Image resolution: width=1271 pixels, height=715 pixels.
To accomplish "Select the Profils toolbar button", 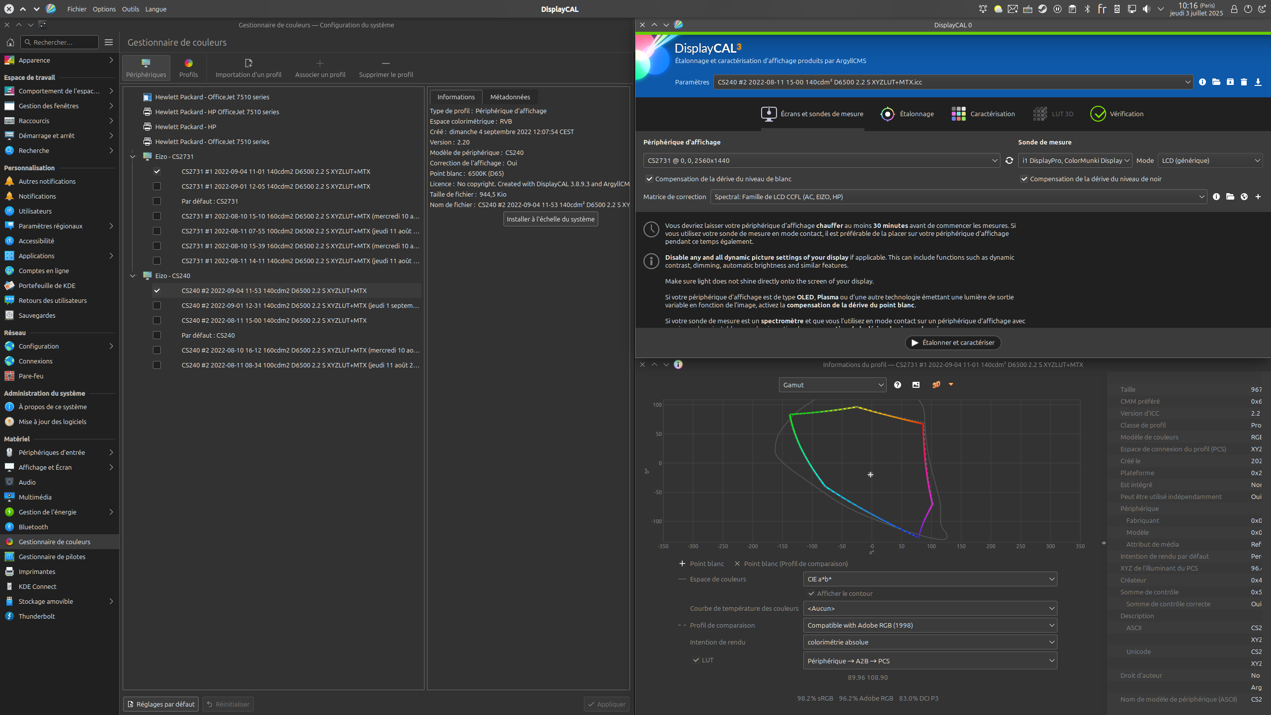I will coord(188,68).
